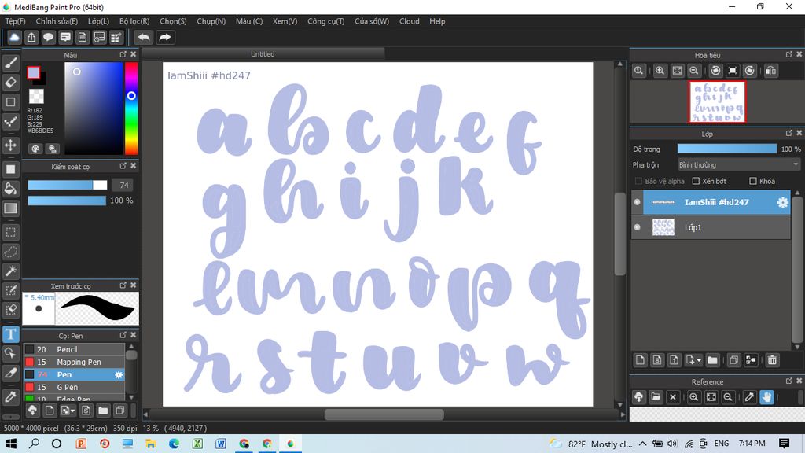Click the Navigator canvas thumbnail
This screenshot has height=453, width=805.
717,101
